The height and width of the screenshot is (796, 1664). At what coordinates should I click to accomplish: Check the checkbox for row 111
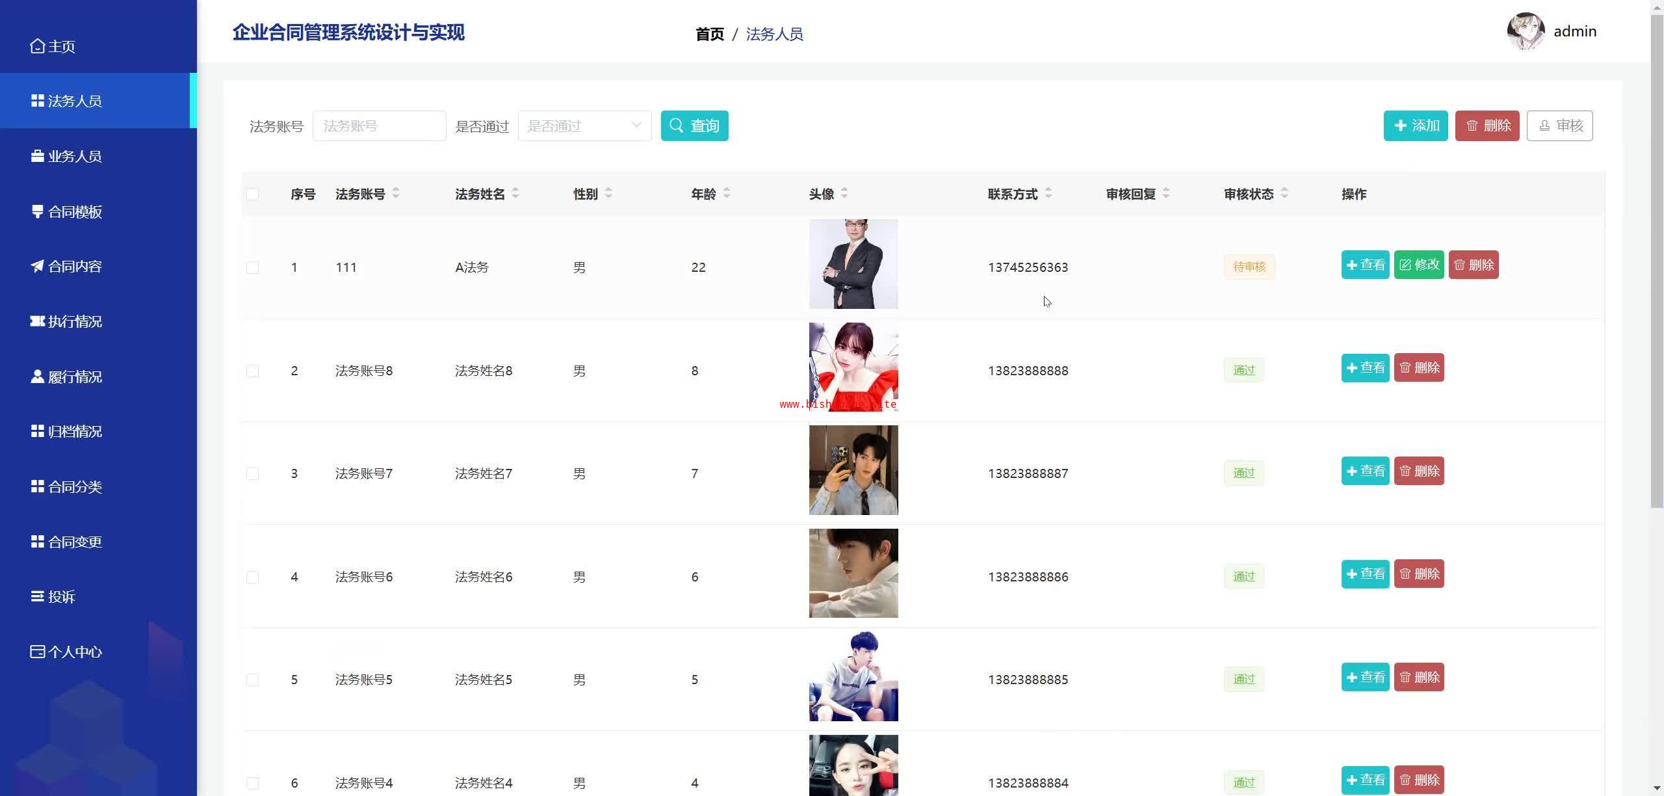pos(253,267)
